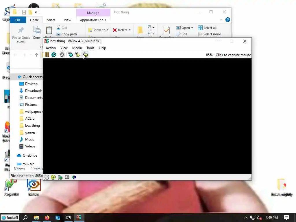Open Application Tools tab in Explorer
This screenshot has height=222, width=296.
(93, 20)
